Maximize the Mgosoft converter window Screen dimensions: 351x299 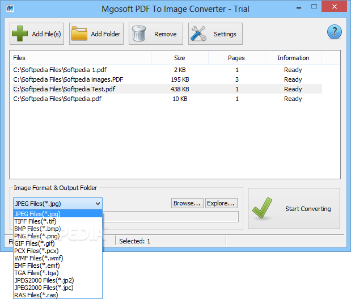coord(314,6)
